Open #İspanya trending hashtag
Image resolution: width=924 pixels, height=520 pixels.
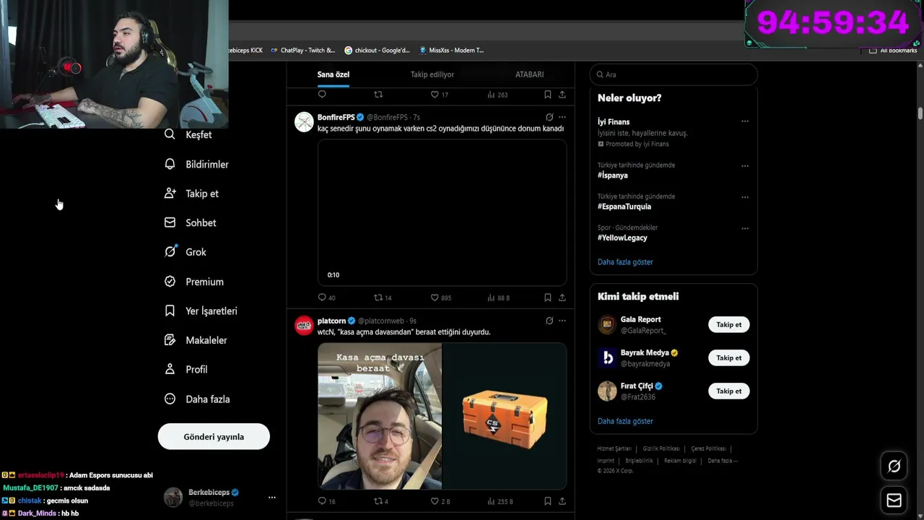pos(613,175)
